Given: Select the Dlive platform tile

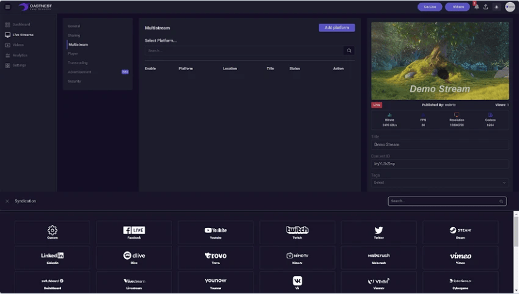Looking at the screenshot, I should point(134,258).
